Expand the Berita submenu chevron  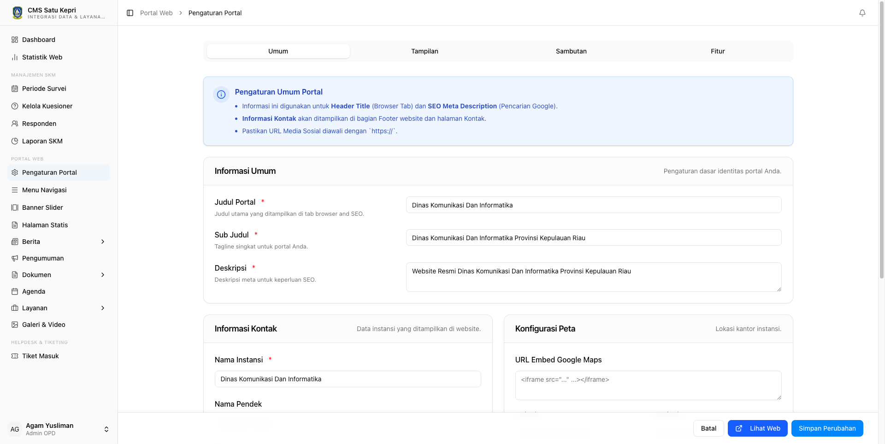(103, 242)
